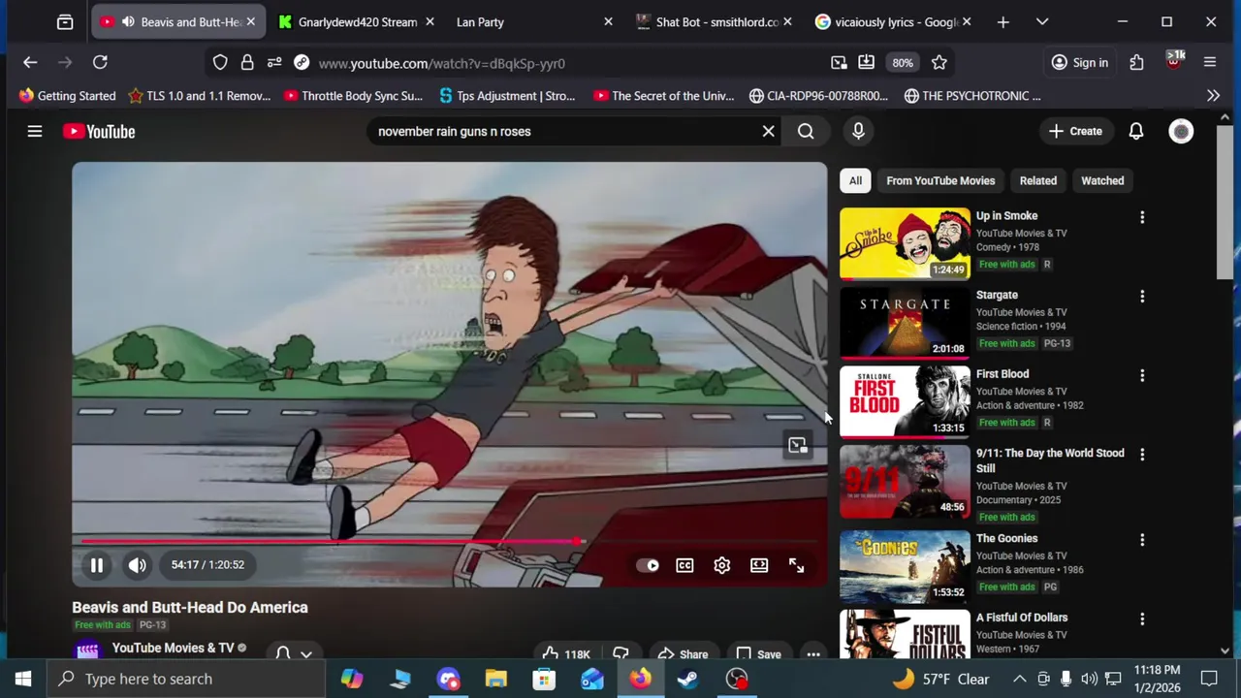Open the 80% zoom level indicator
The image size is (1241, 698).
coord(903,63)
